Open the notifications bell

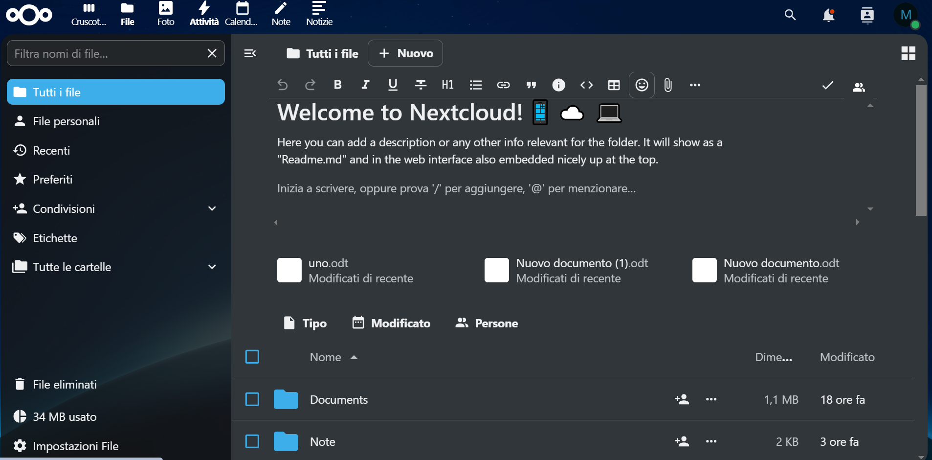(828, 15)
